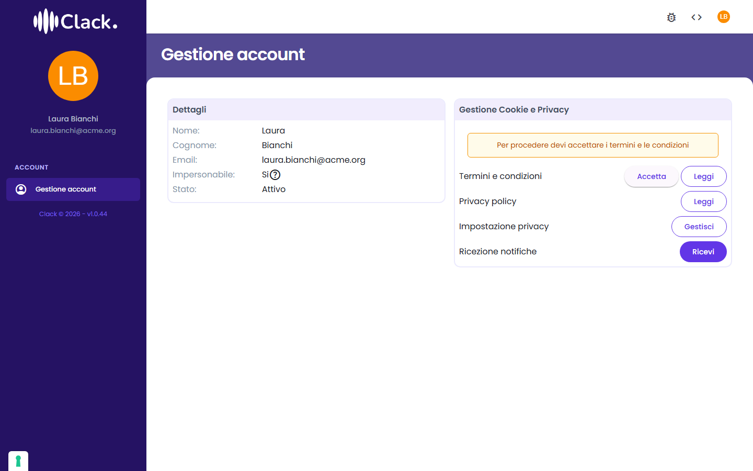
Task: Read Termini e condizioni via Leggi
Action: (704, 176)
